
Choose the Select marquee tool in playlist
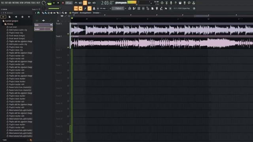(60, 13)
